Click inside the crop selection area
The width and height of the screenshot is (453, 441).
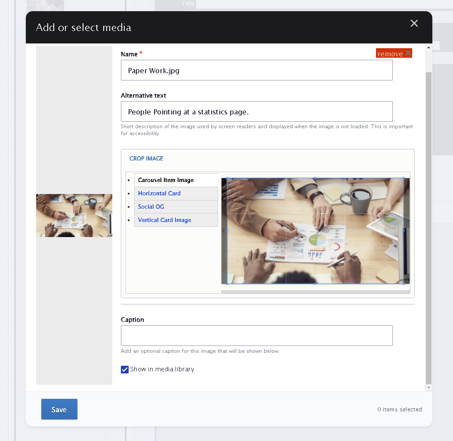click(x=315, y=231)
